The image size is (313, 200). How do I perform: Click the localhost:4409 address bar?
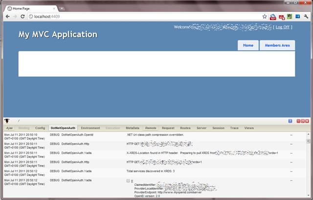[x=142, y=16]
